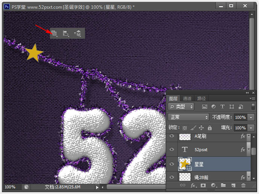259x194 pixels.
Task: Click the fill 100% value field
Action: [x=240, y=128]
